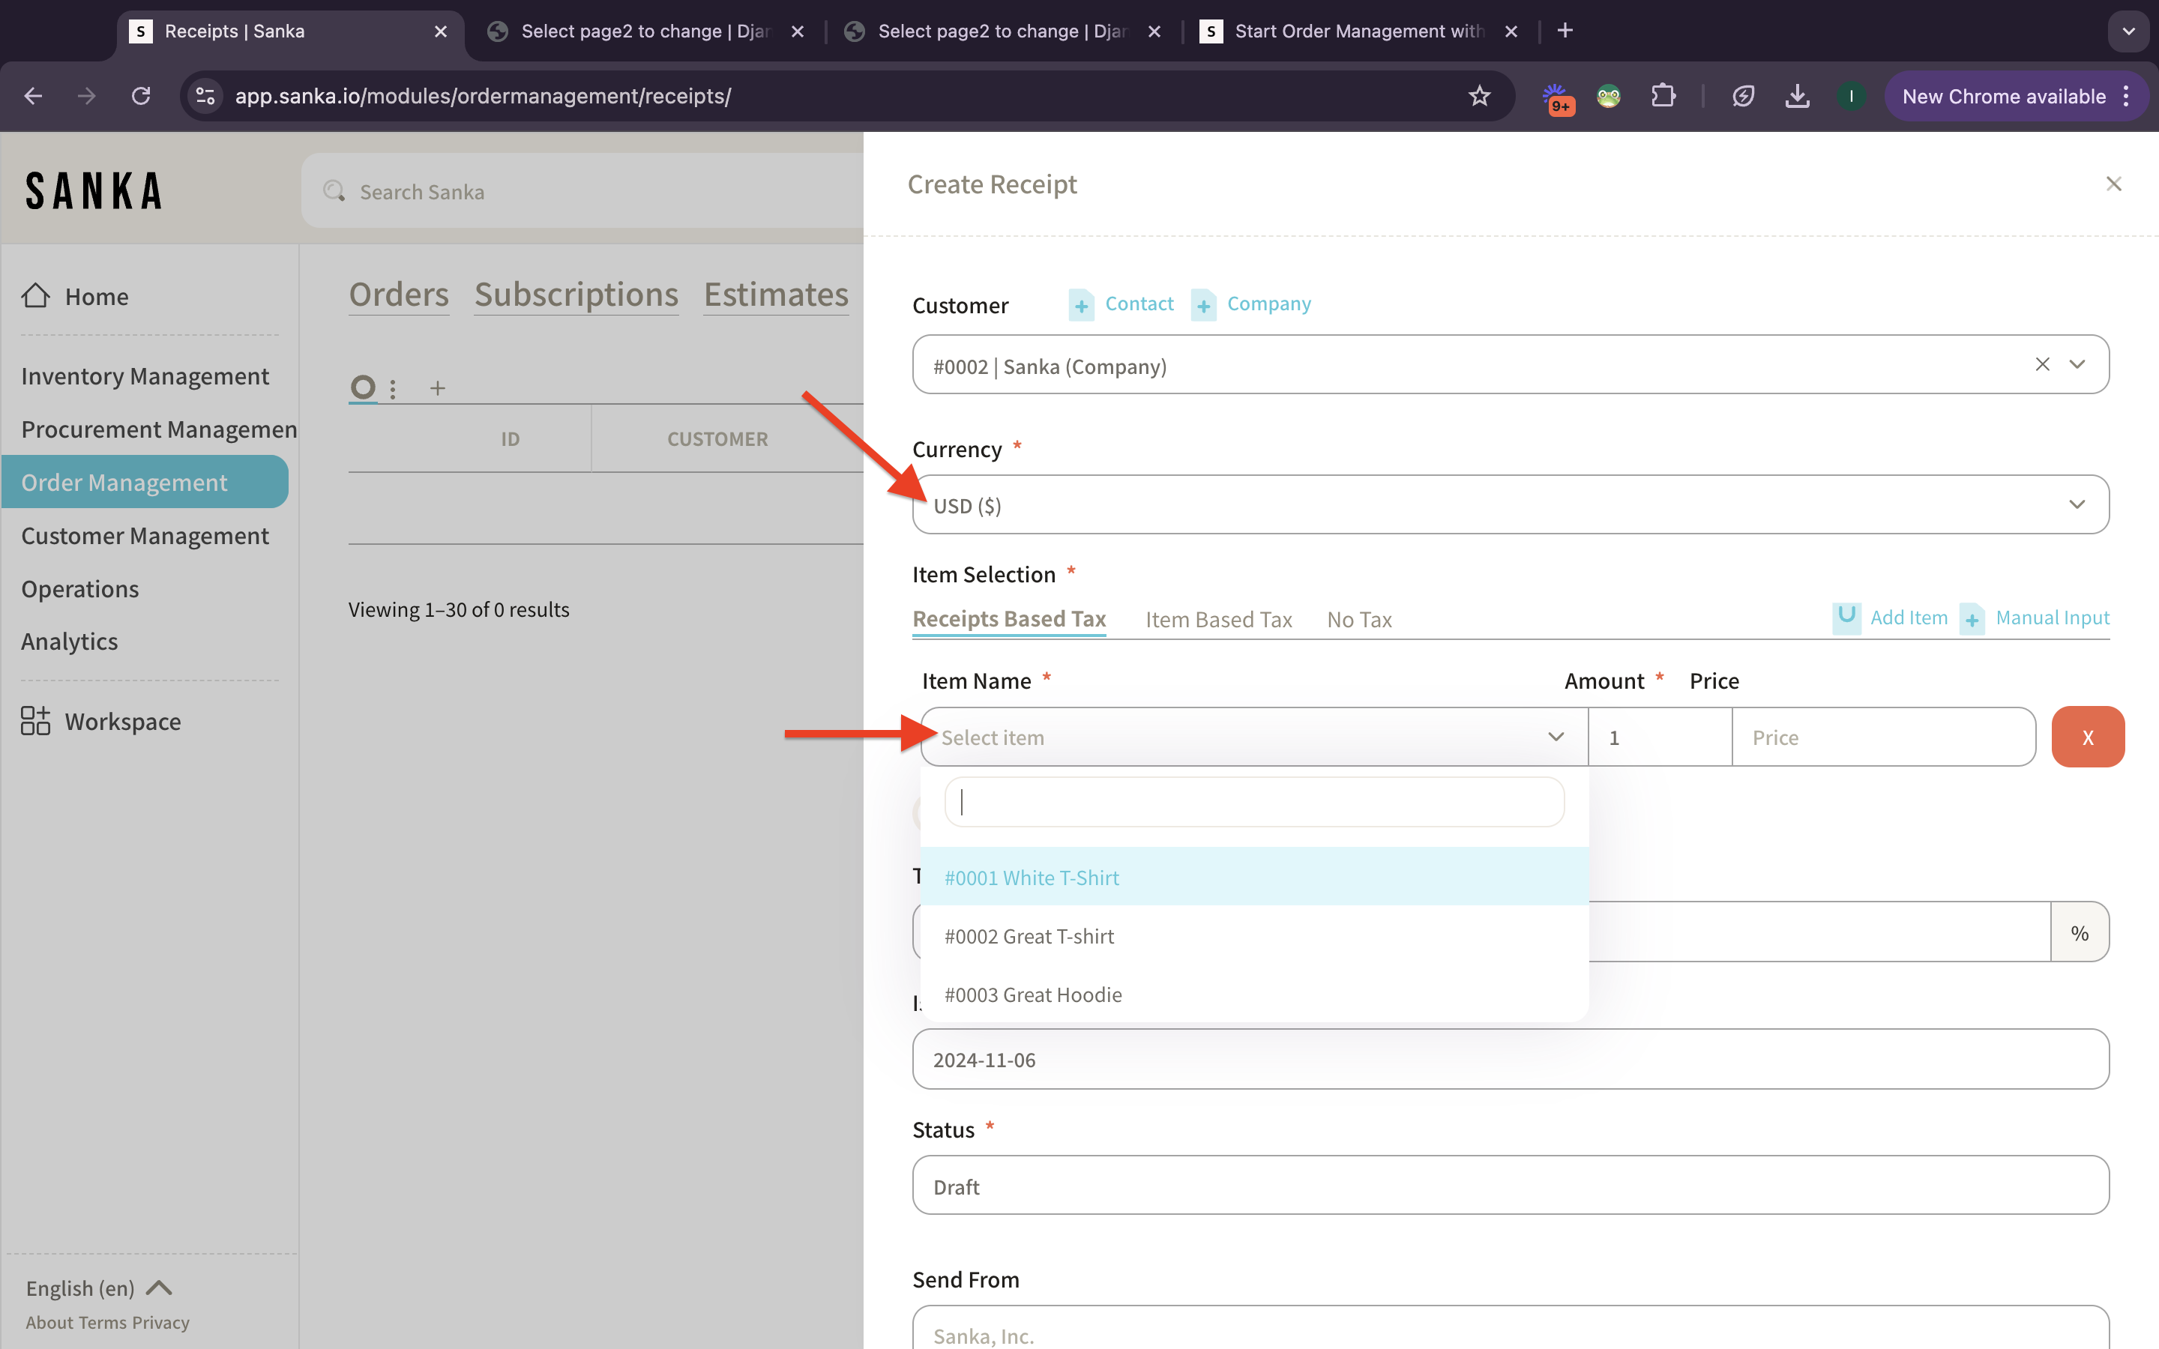The width and height of the screenshot is (2159, 1349).
Task: Click Manual Input button
Action: [x=2035, y=618]
